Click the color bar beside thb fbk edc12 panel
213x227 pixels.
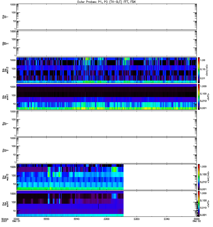click(x=199, y=70)
